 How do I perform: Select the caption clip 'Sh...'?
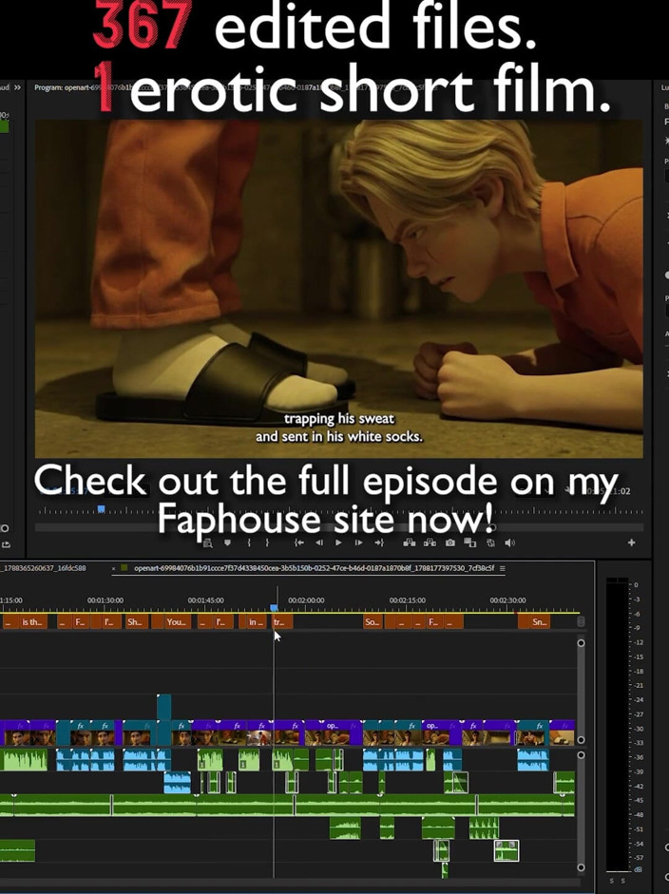137,621
